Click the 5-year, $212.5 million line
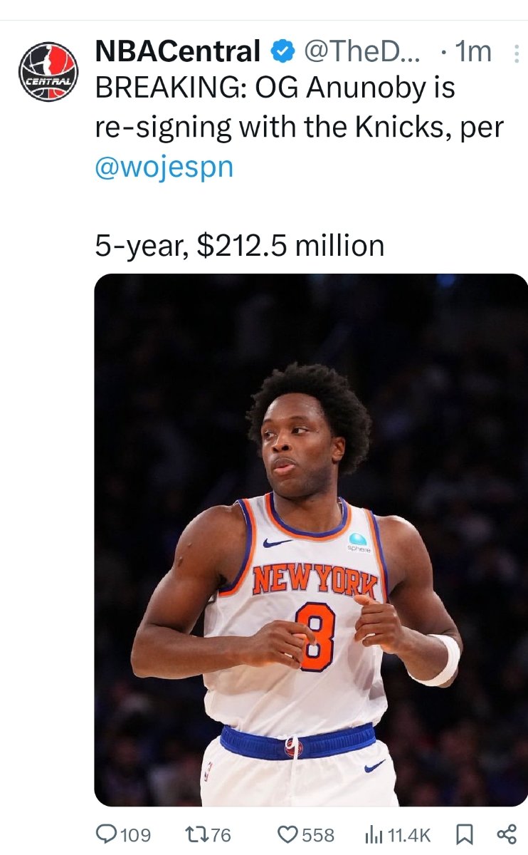528x855 pixels. [x=240, y=247]
